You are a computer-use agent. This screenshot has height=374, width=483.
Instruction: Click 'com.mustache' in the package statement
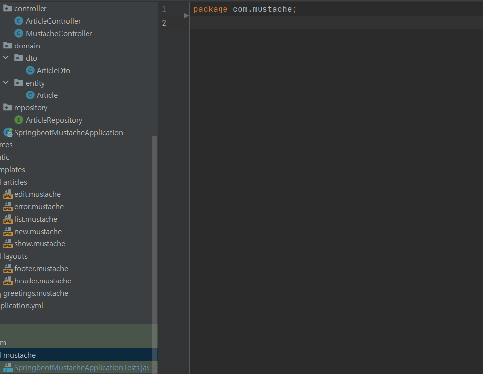pyautogui.click(x=262, y=9)
